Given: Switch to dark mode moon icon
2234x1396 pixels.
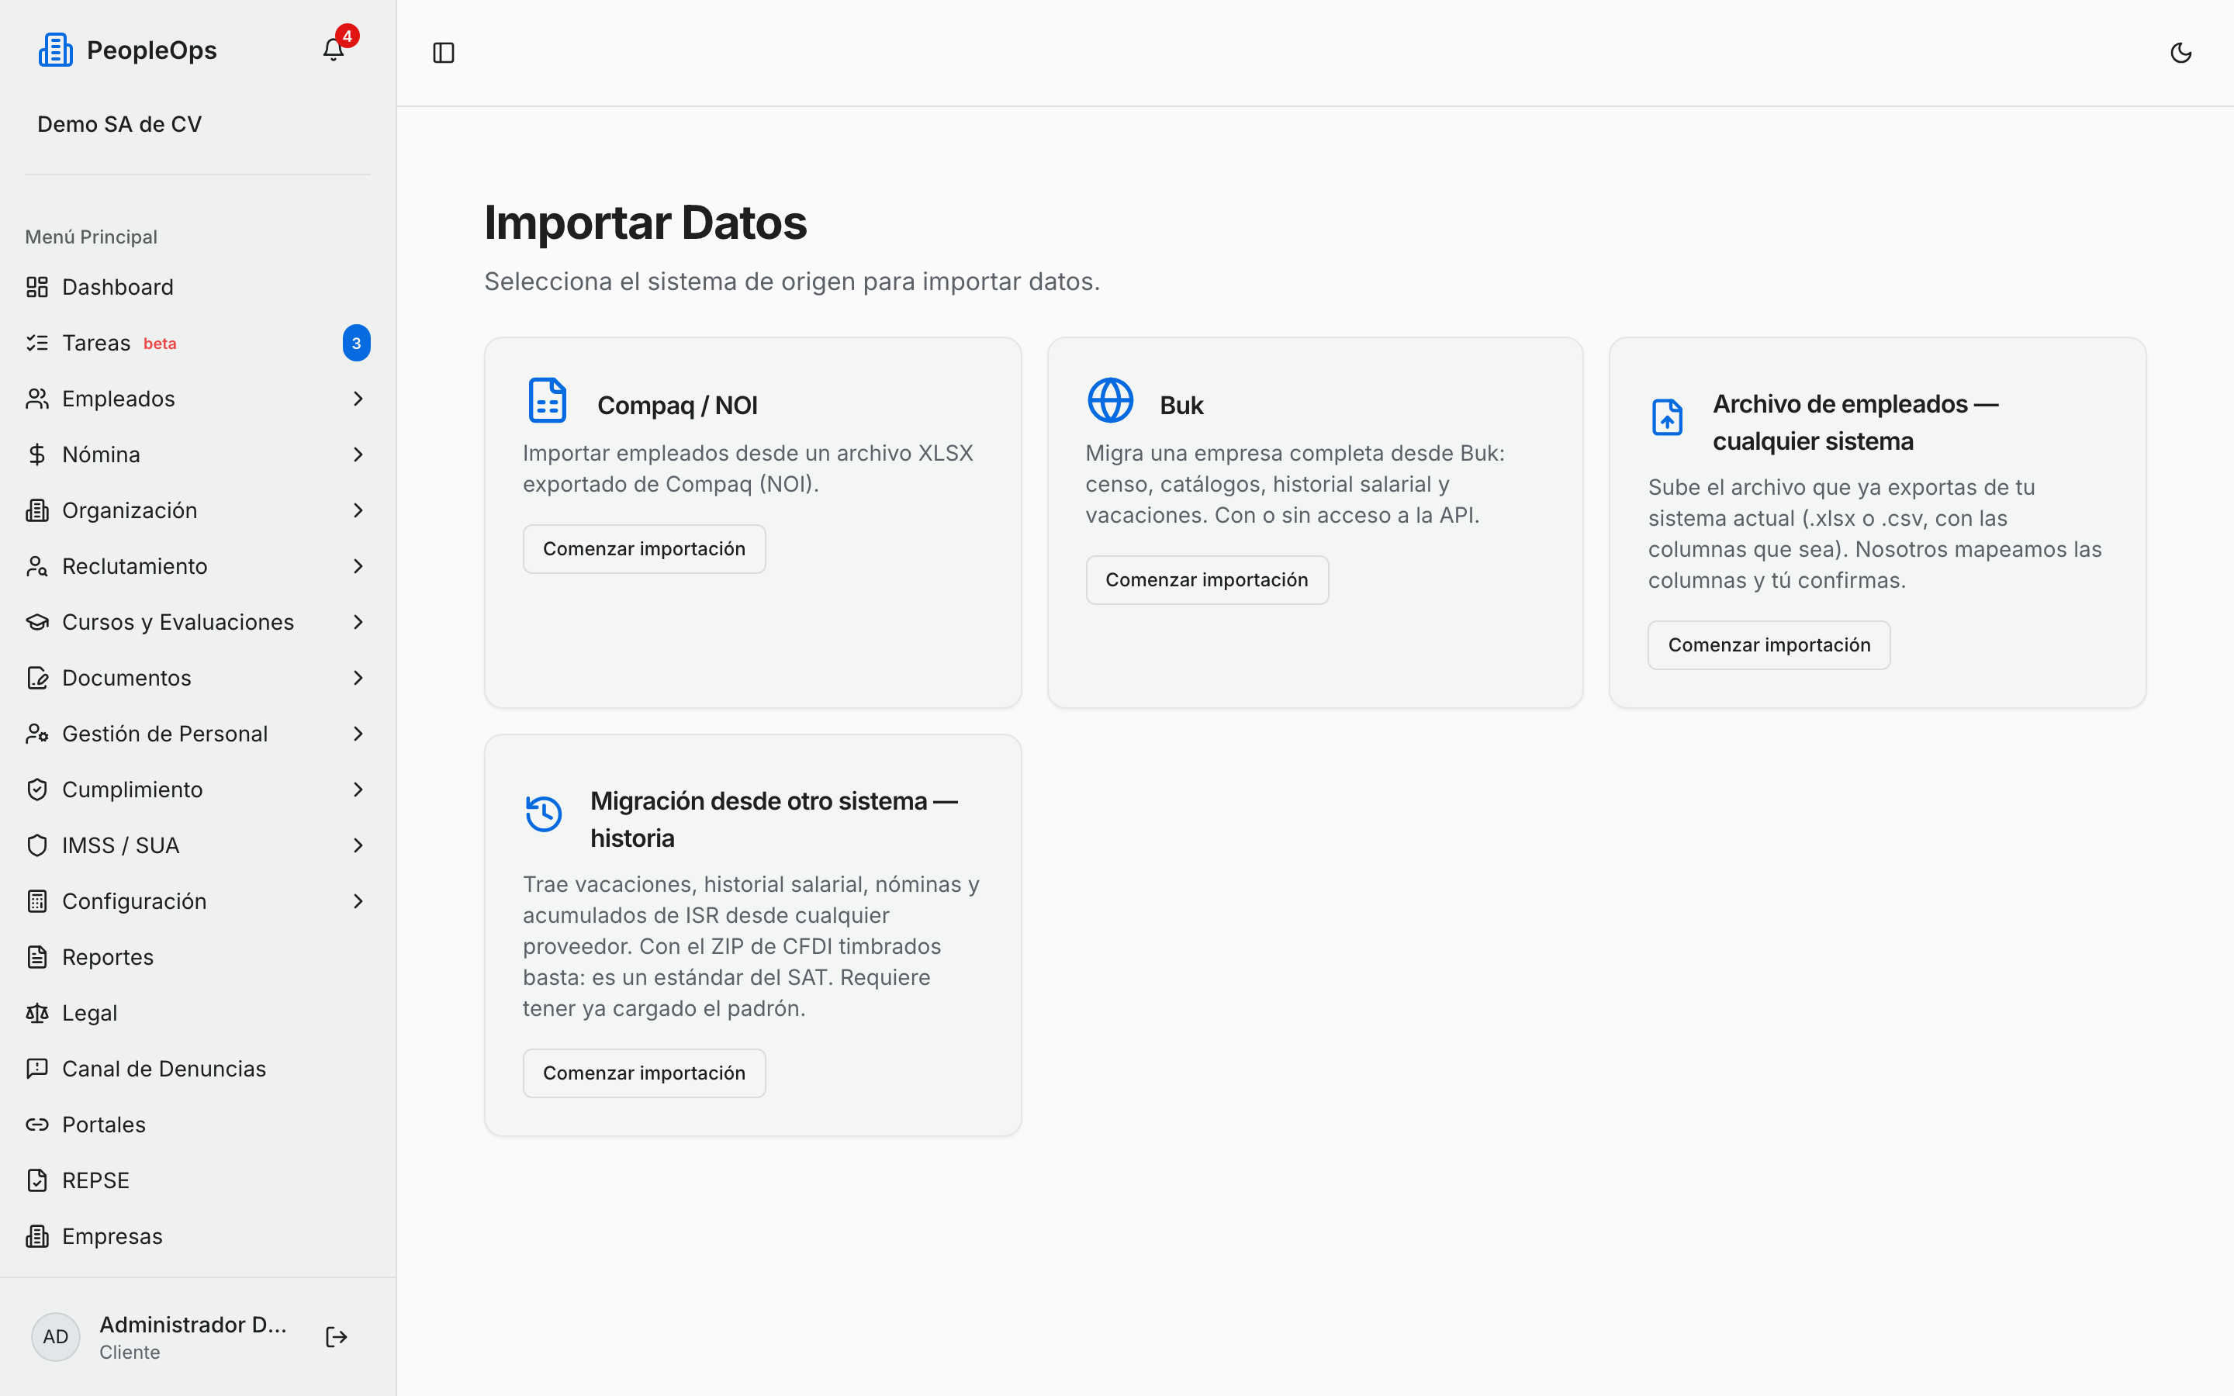Looking at the screenshot, I should [x=2180, y=53].
